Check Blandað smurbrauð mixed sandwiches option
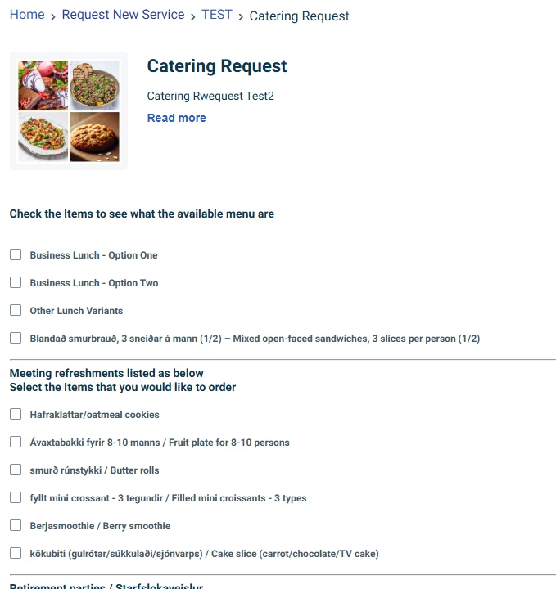Viewport: 556px width, 589px height. tap(16, 338)
